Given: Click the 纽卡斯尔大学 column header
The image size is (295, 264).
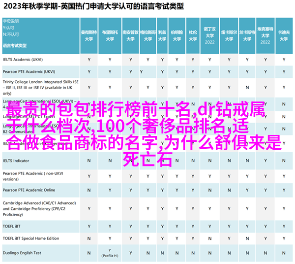Looking at the screenshot, I should (x=229, y=35).
